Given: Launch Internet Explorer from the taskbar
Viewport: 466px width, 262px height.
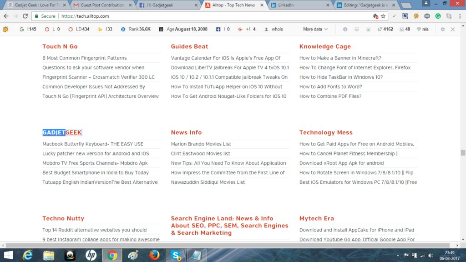Looking at the screenshot, I should [x=28, y=255].
